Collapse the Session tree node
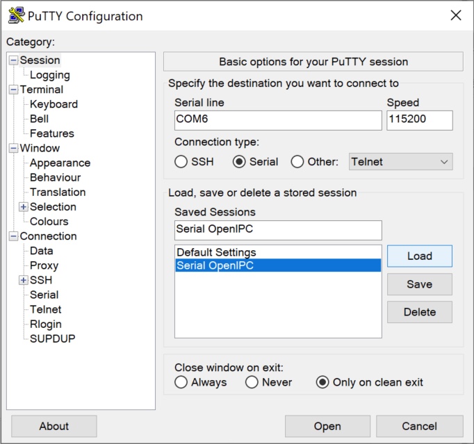474x444 pixels. (x=13, y=60)
